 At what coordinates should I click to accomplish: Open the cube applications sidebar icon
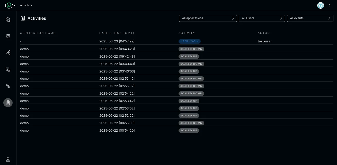[8, 20]
